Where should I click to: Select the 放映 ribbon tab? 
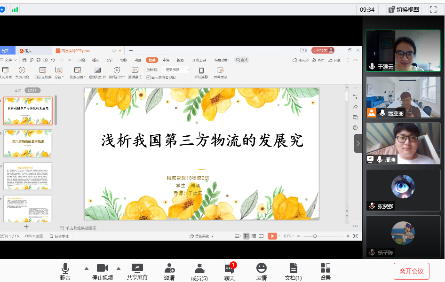tap(151, 60)
